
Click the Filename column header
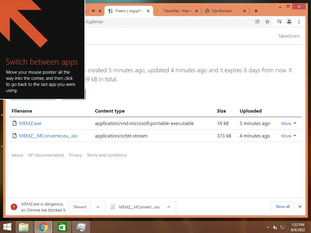point(22,111)
